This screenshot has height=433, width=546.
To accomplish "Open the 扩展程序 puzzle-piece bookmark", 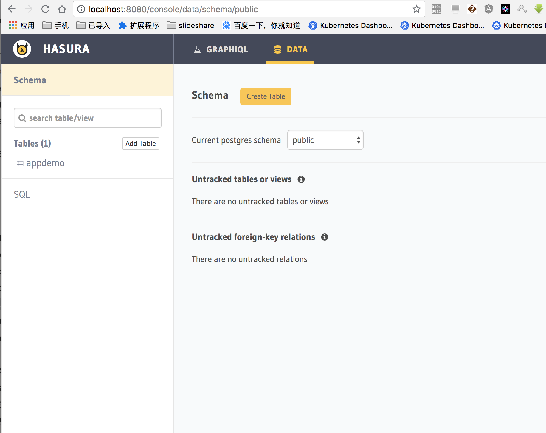I will [x=139, y=25].
